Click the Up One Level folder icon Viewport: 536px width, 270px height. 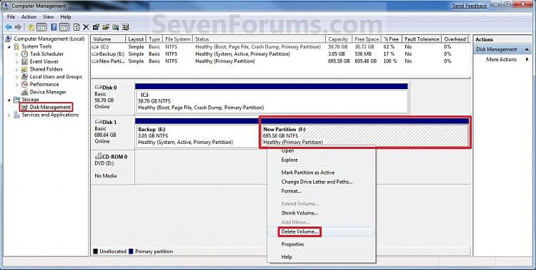31,27
